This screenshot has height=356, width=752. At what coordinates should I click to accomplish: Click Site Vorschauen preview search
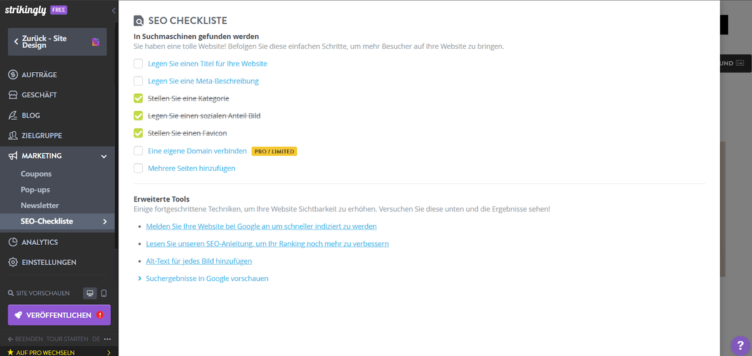click(x=39, y=293)
